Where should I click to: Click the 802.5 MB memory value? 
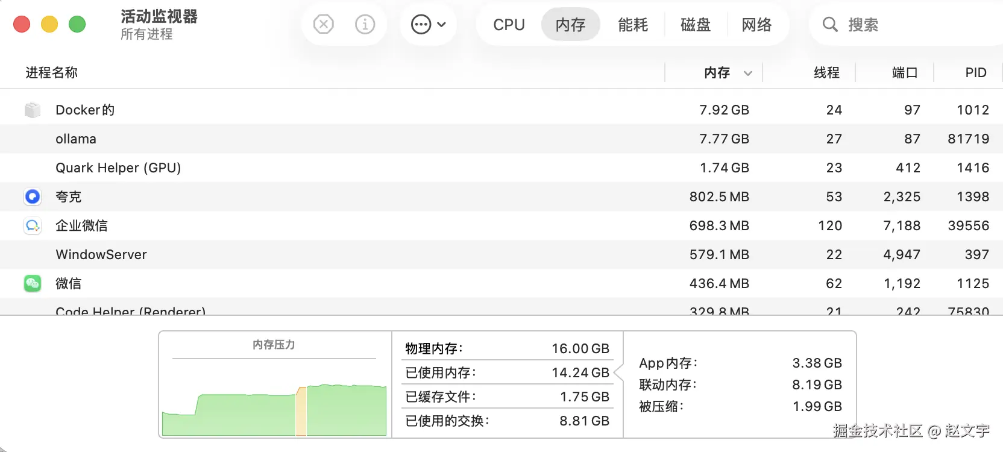click(719, 196)
